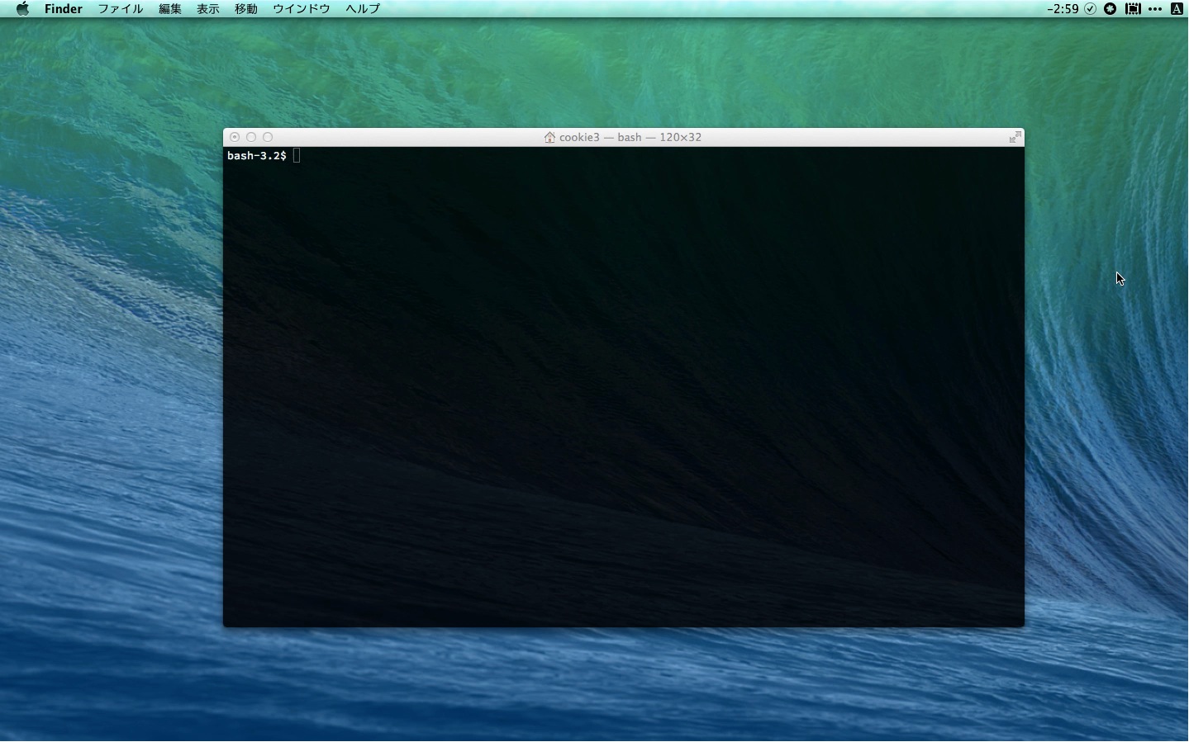Click the three dots menu bar icon

(1155, 9)
